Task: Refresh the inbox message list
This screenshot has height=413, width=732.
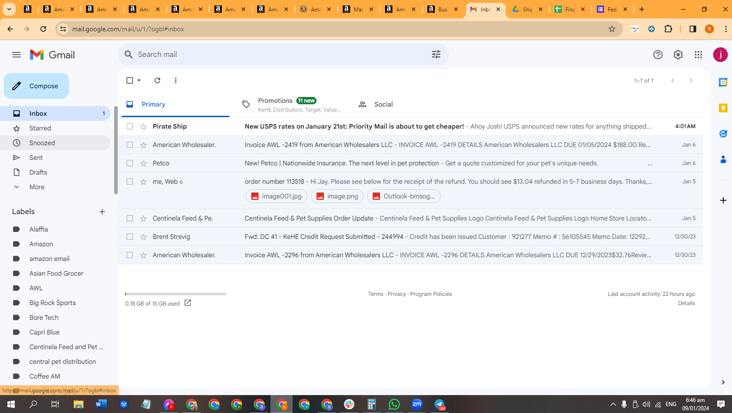Action: tap(157, 80)
